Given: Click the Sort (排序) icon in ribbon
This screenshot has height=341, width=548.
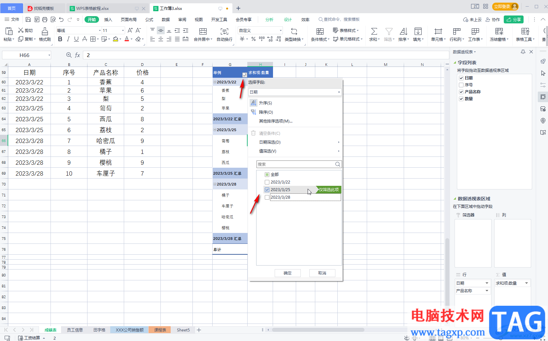Looking at the screenshot, I should [403, 31].
